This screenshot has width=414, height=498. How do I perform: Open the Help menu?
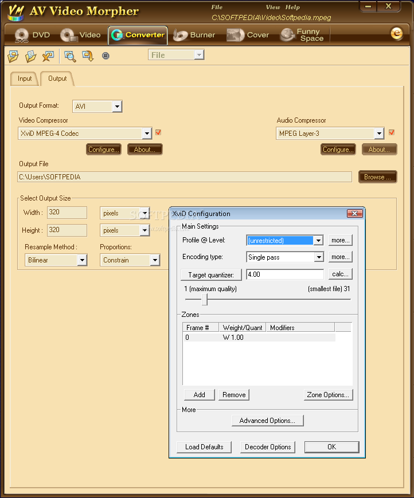[x=292, y=7]
